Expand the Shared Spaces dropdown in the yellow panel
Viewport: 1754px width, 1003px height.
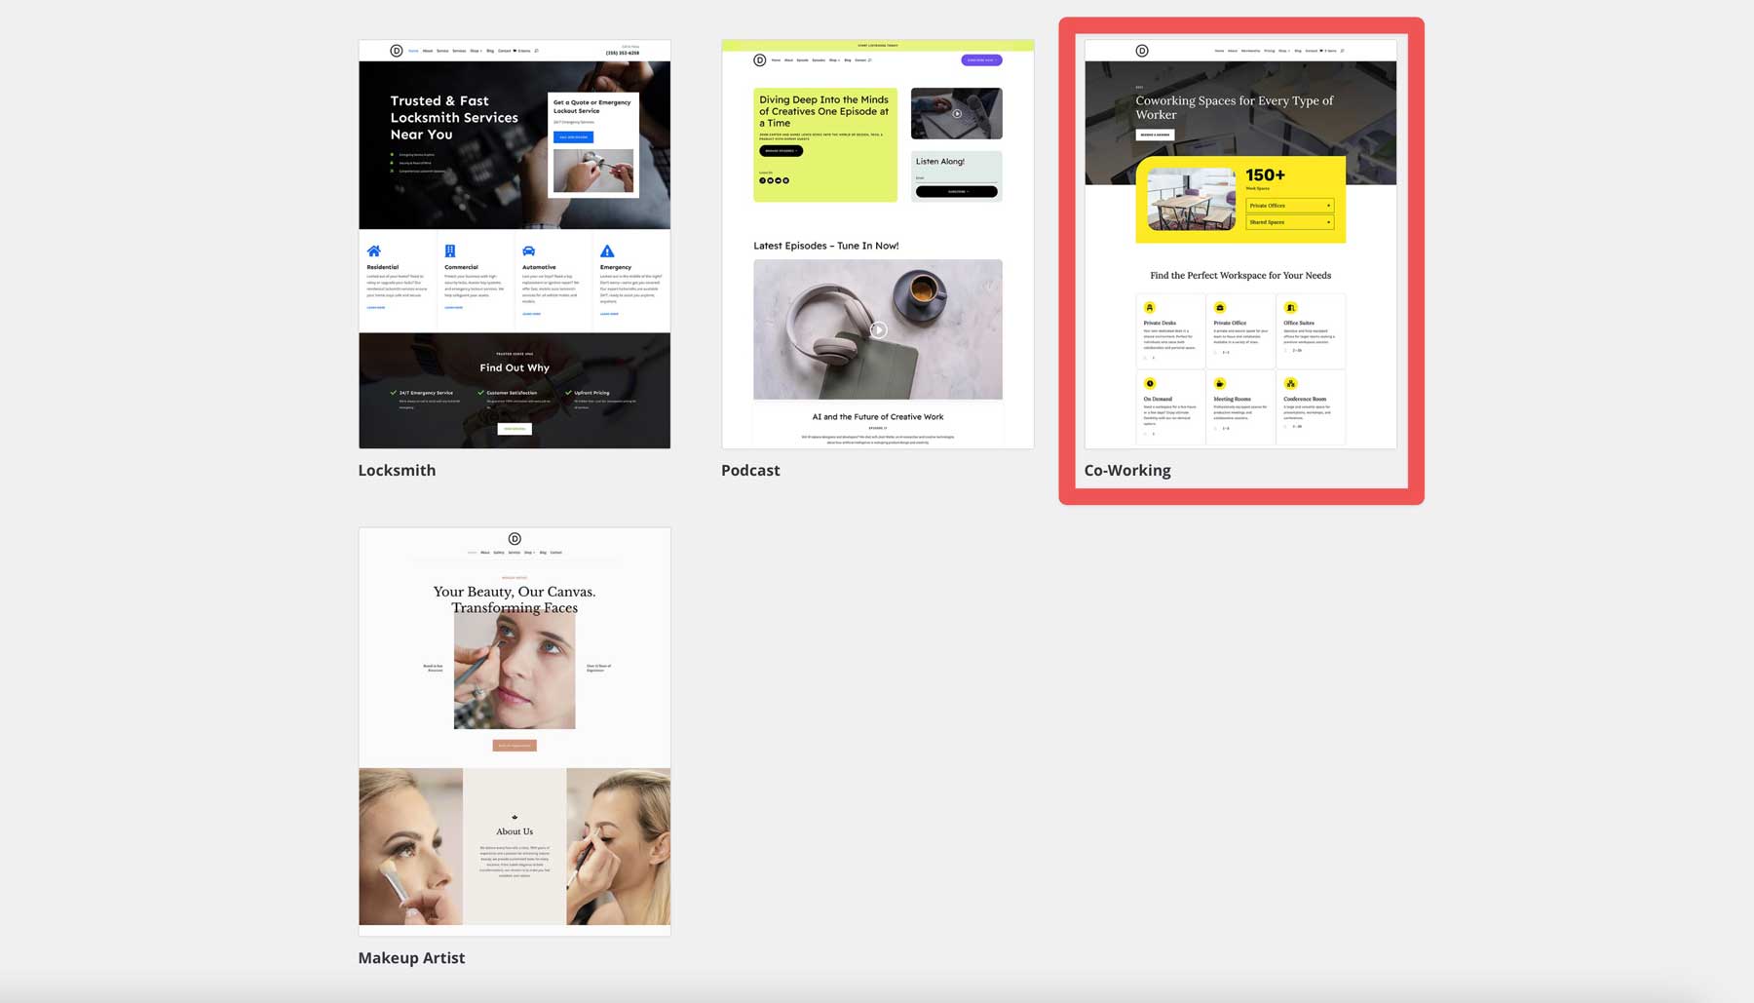tap(1289, 221)
